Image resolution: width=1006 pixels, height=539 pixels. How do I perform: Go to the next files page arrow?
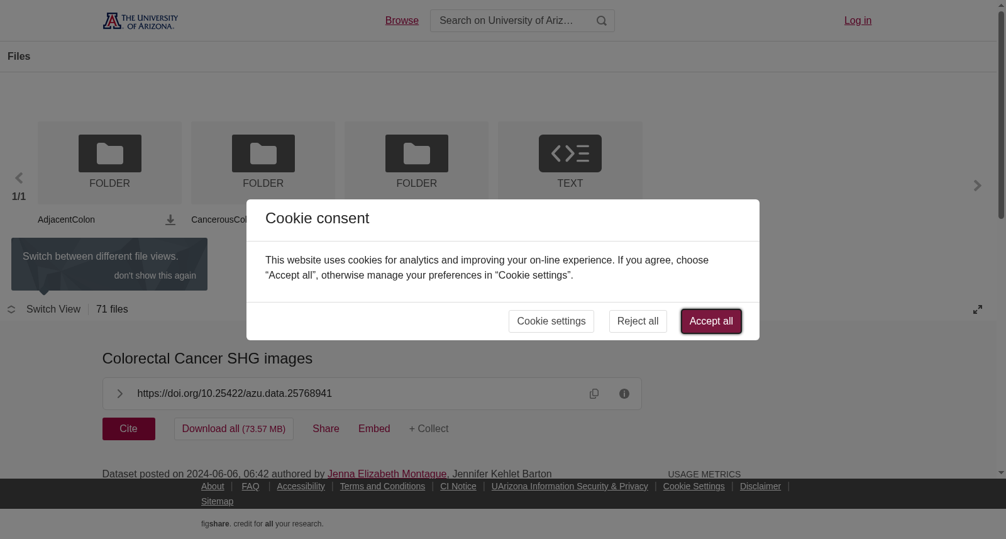pyautogui.click(x=977, y=186)
